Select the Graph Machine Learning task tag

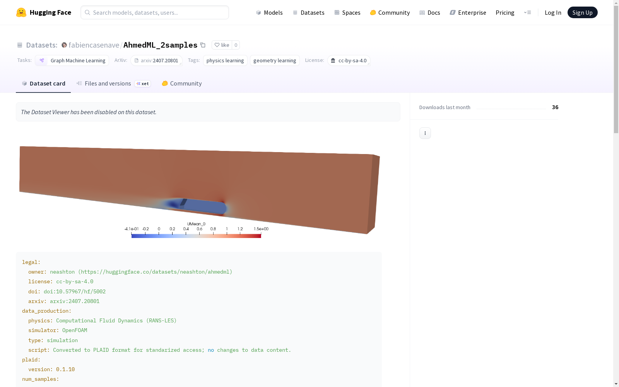[x=72, y=60]
